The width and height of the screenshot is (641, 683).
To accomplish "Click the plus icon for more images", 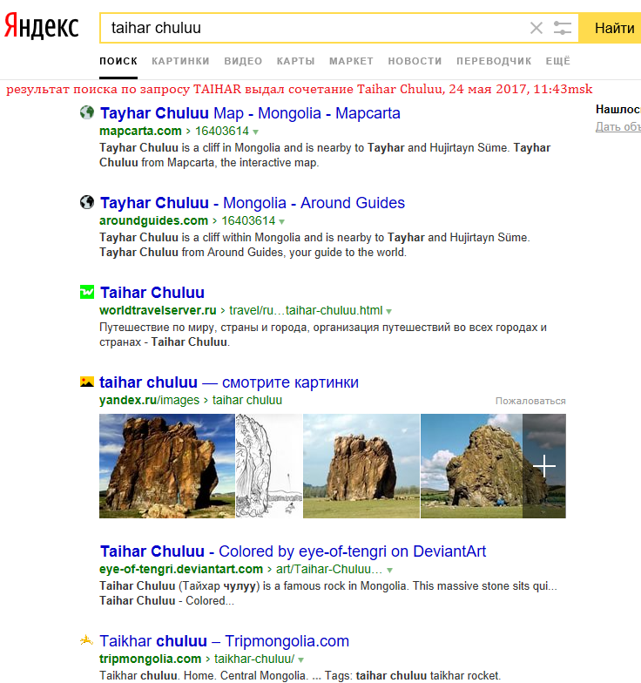I will coord(544,466).
